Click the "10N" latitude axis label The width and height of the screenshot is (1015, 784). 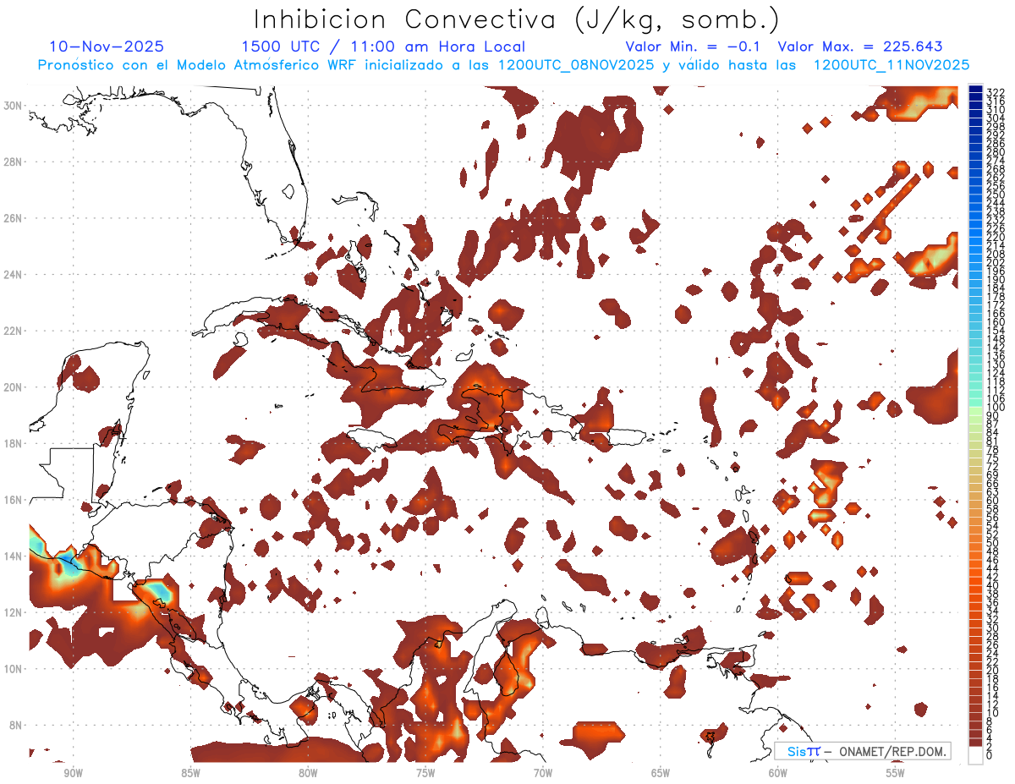13,669
